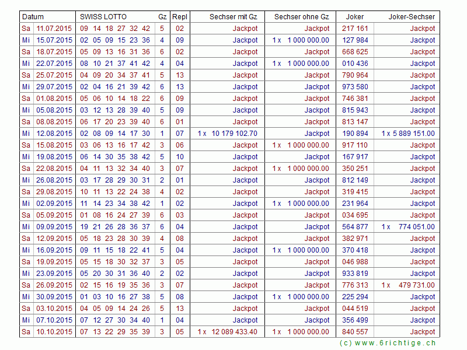Viewport: 467px width, 350px height.
Task: Select the Joker prize 5 889 151.00
Action: coord(414,134)
